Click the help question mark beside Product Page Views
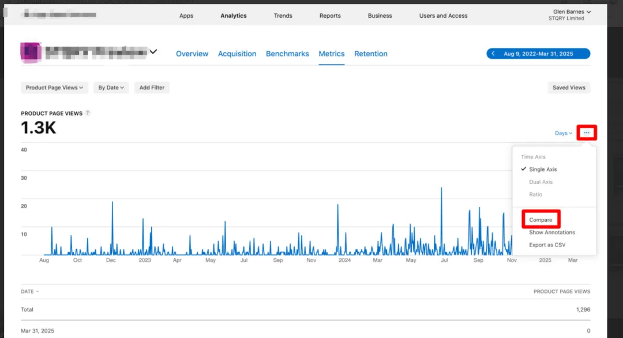 point(88,113)
